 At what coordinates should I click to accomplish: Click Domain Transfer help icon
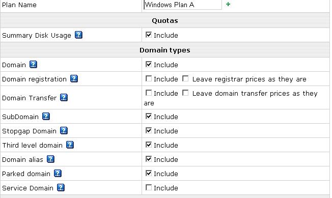pos(64,98)
